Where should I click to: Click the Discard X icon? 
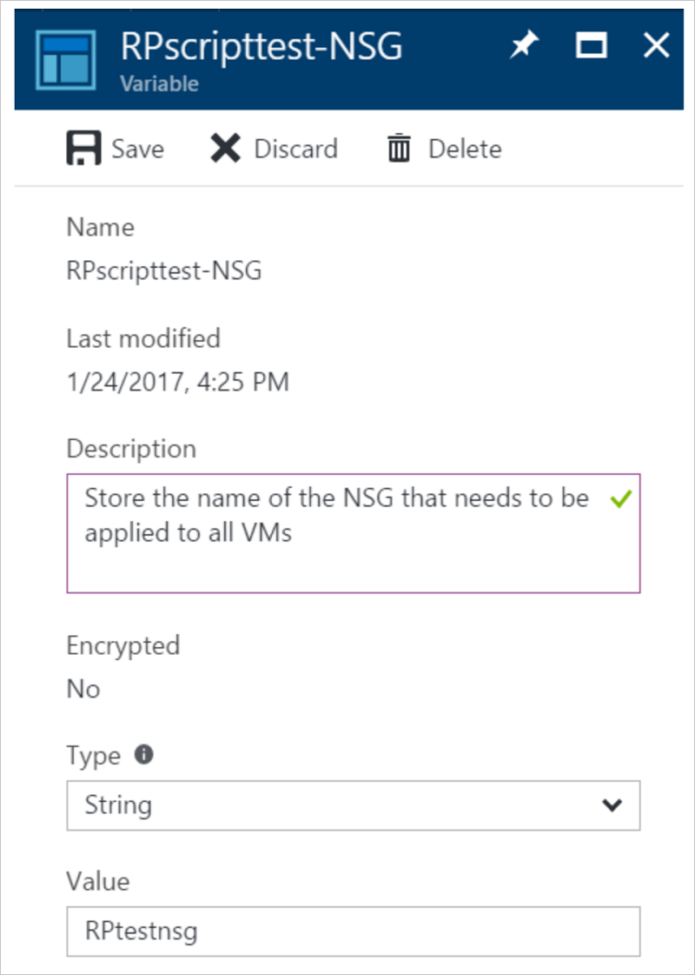coord(225,148)
